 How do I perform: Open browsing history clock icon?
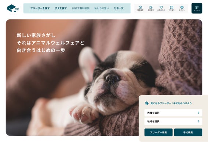pos(140,8)
